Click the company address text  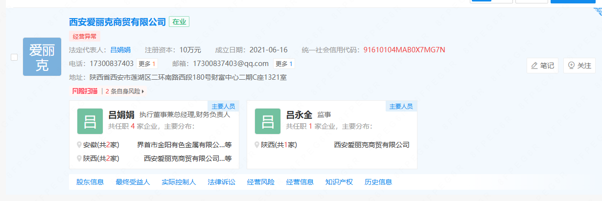click(188, 77)
